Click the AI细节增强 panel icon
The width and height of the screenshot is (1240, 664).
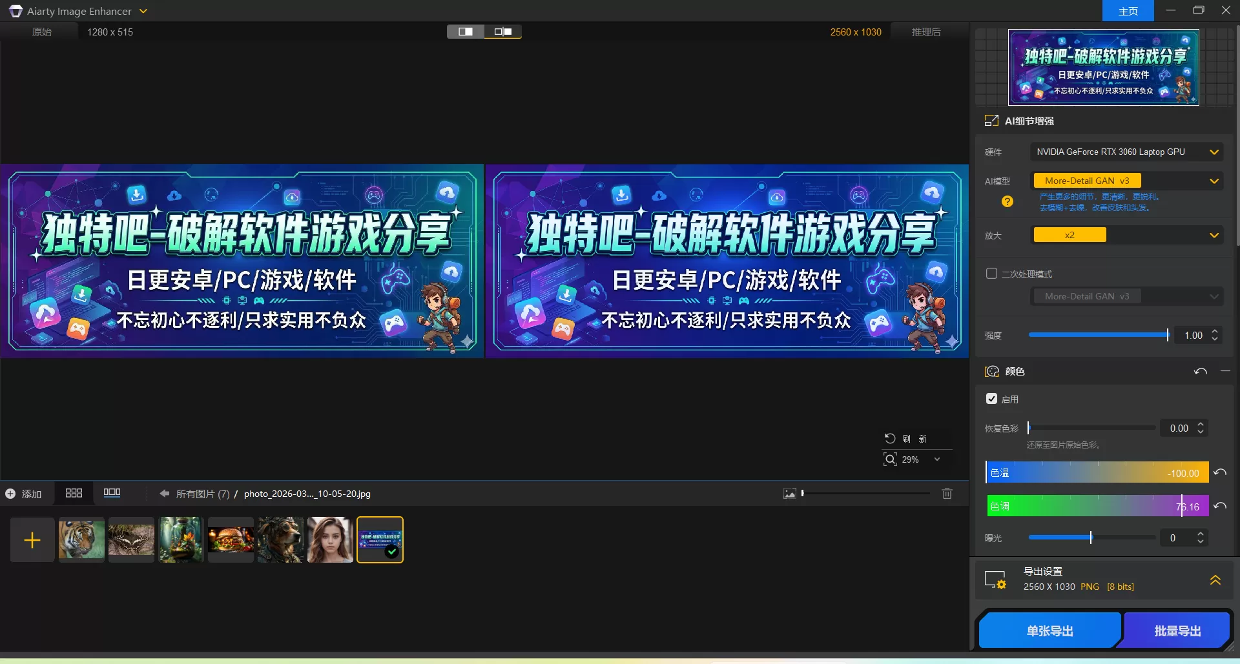coord(992,120)
